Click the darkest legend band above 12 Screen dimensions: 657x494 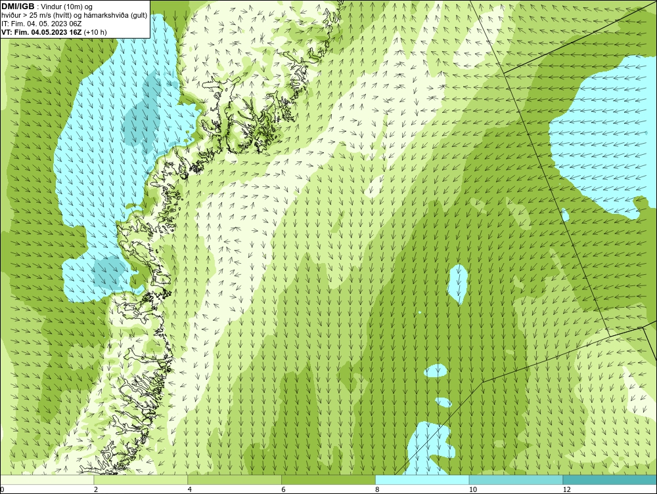click(610, 480)
